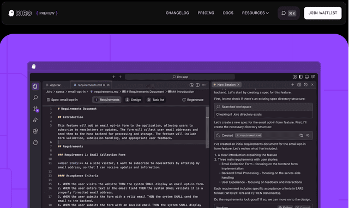Click '### Requirement 1: Email Collection Form' line

pyautogui.click(x=92, y=155)
